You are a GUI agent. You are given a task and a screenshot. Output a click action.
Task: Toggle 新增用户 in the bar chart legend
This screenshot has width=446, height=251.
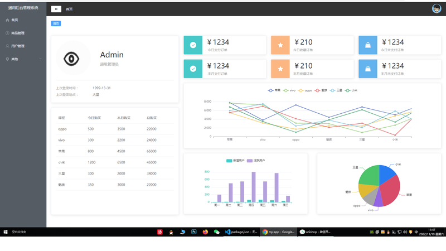pos(235,161)
